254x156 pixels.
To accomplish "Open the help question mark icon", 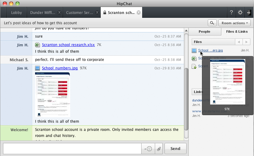I will click(x=231, y=12).
